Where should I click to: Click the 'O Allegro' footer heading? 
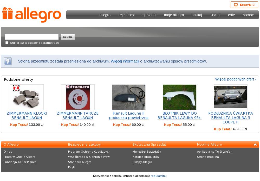11,145
